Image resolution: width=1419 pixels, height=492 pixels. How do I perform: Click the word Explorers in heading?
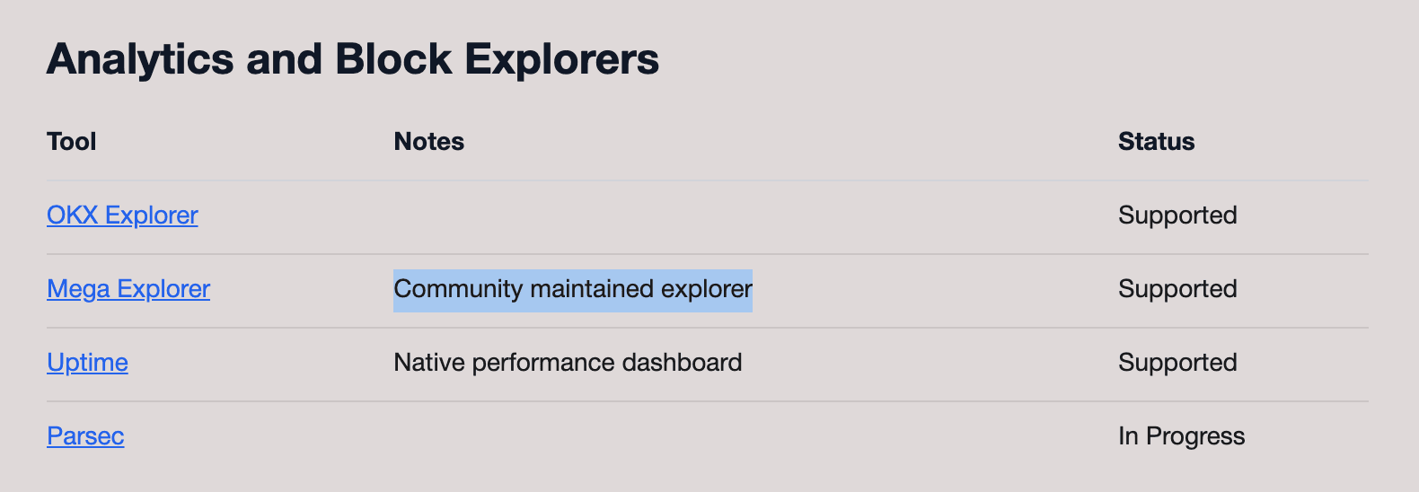(x=562, y=59)
